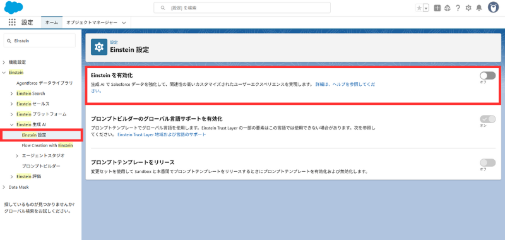The height and width of the screenshot is (240, 505).
Task: Expand the Einstein プラットフォーム node
Action: click(11, 114)
